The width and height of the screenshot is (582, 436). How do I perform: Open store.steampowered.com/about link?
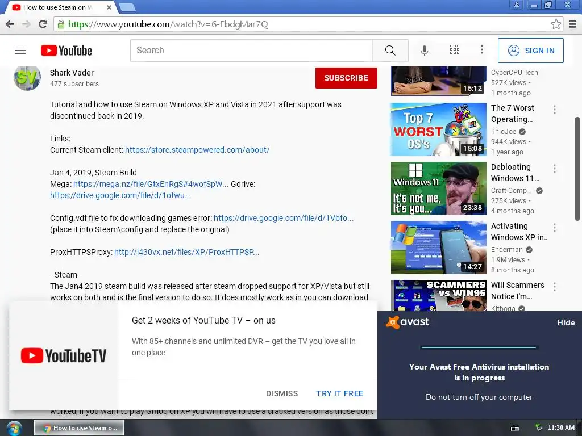197,150
